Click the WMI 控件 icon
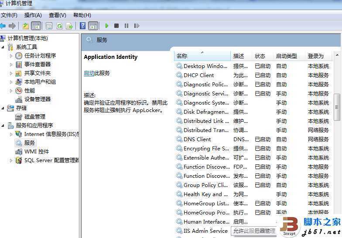This screenshot has width=342, height=238. pyautogui.click(x=19, y=152)
